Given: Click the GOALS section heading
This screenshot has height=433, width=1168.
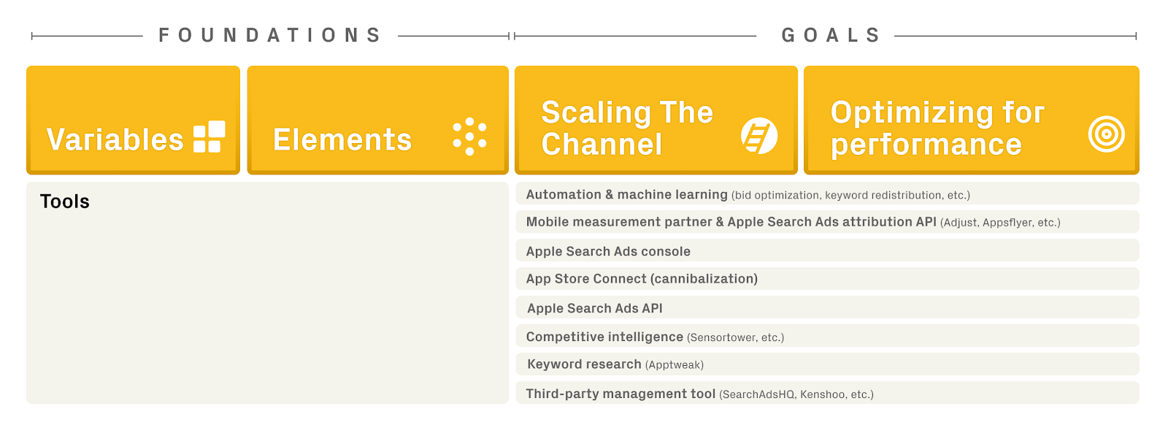Looking at the screenshot, I should (831, 35).
